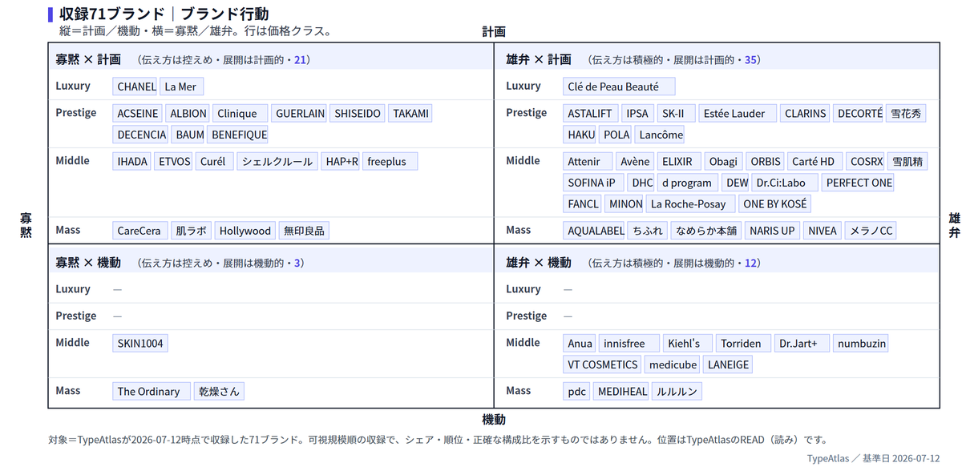Open The Ordinary brand chip
Image resolution: width=962 pixels, height=471 pixels.
pyautogui.click(x=152, y=392)
